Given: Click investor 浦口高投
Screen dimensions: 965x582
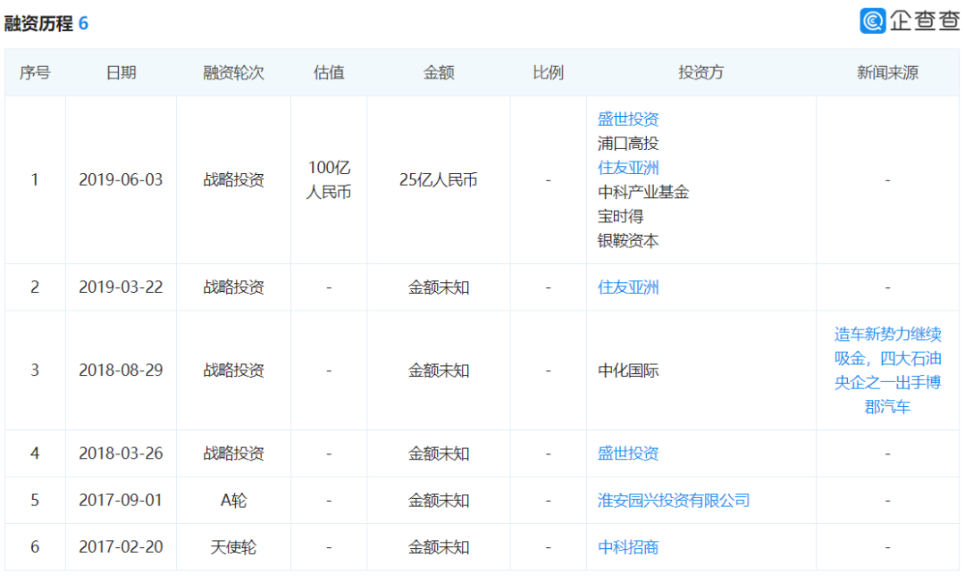Looking at the screenshot, I should (628, 143).
